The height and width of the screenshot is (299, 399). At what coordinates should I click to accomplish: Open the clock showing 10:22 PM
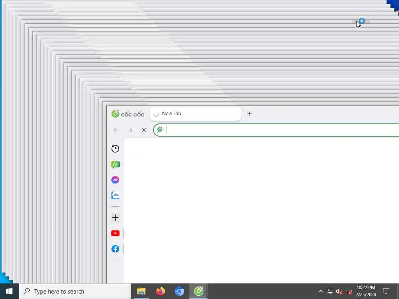(x=365, y=291)
